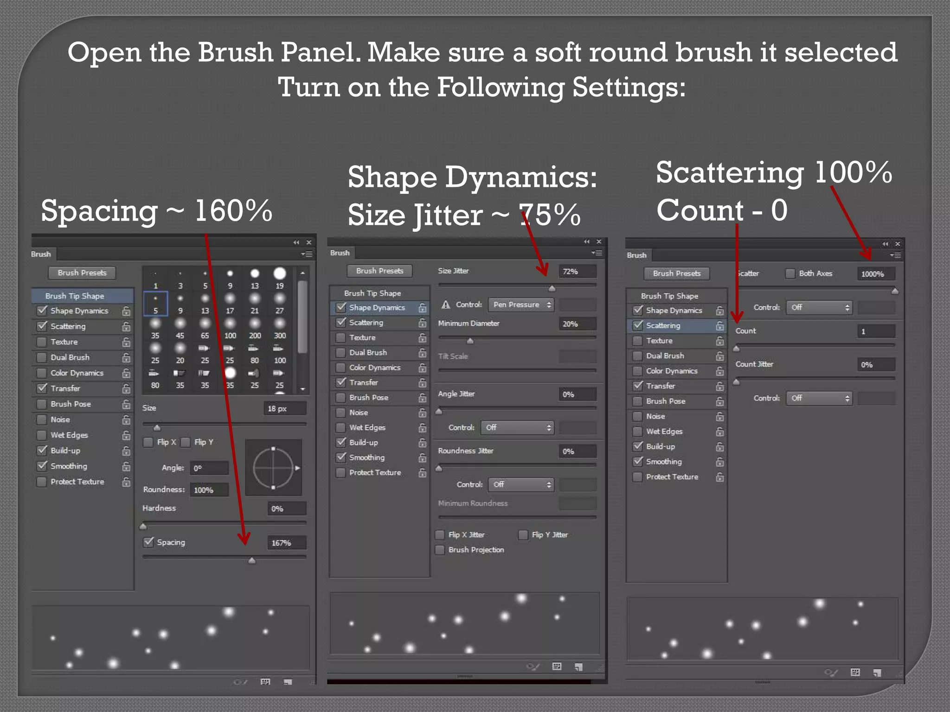950x712 pixels.
Task: Open left panel's flyout menu icon
Action: click(x=307, y=254)
